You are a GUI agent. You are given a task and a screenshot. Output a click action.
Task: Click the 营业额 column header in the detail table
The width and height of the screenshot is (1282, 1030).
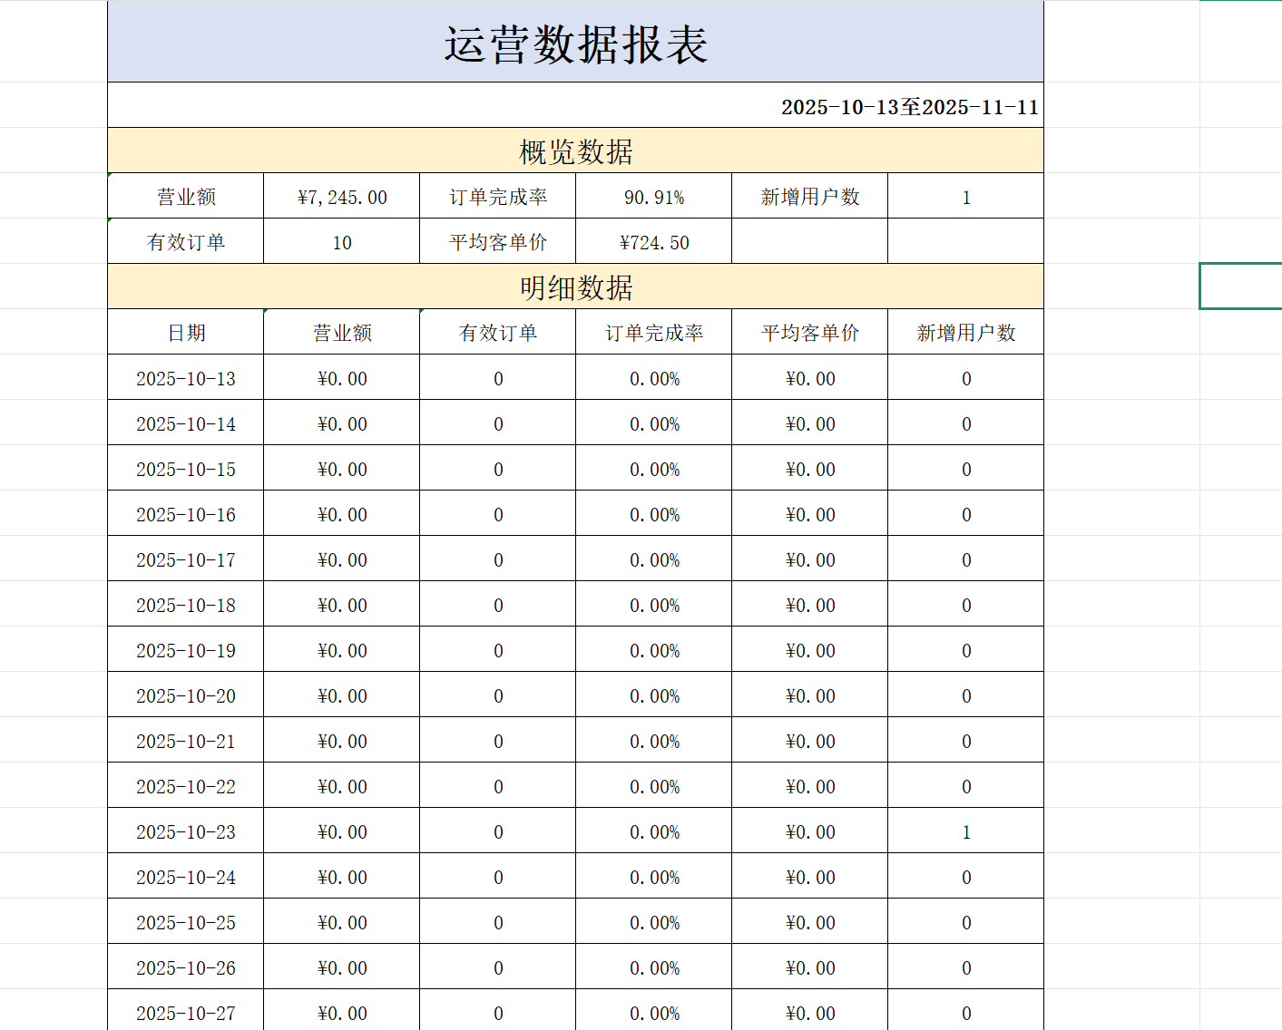click(342, 332)
